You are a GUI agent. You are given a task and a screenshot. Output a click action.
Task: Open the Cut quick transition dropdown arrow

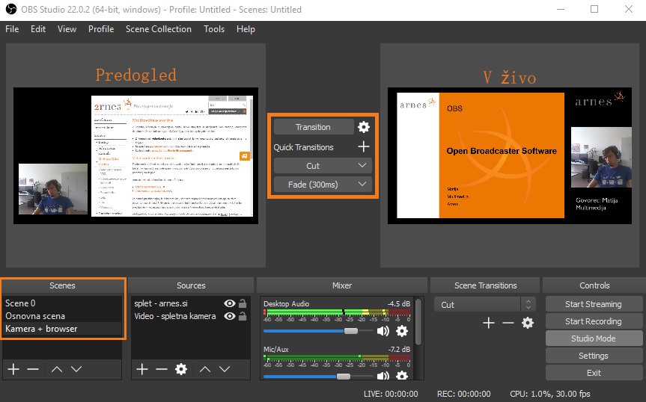[x=362, y=165]
